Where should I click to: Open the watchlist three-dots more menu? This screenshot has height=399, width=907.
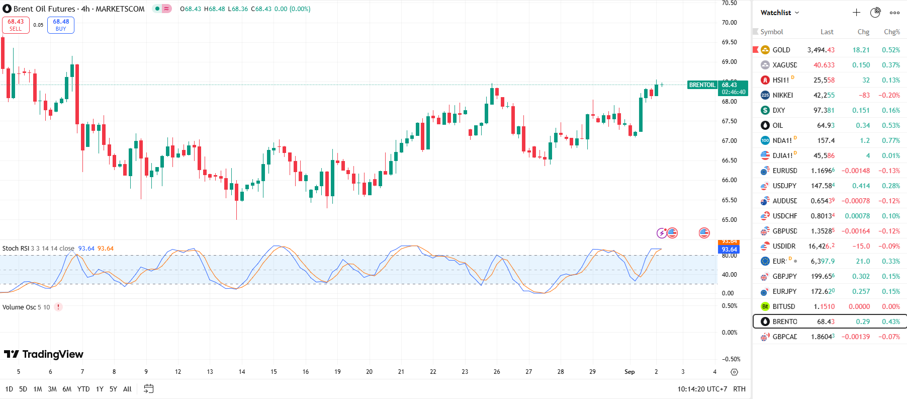(x=894, y=13)
